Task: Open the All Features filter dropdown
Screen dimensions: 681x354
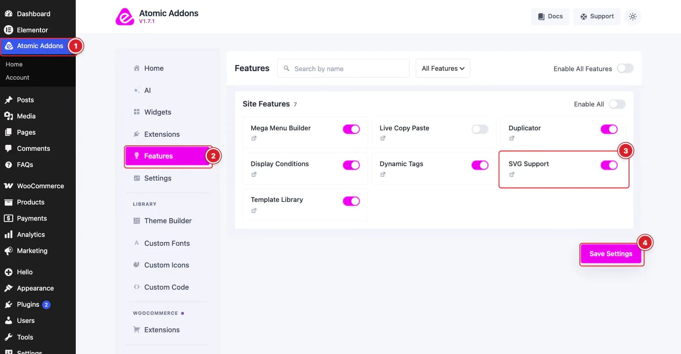Action: point(443,68)
